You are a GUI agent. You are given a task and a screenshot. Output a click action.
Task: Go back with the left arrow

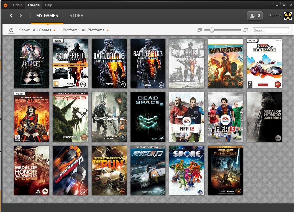[11, 16]
